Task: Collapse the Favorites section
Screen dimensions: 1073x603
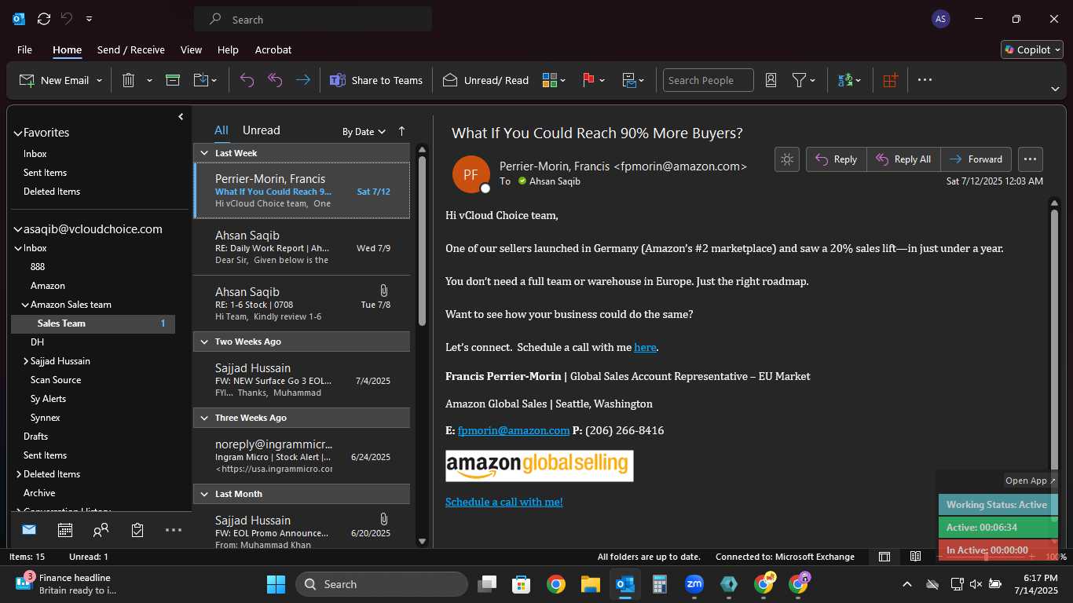Action: click(x=18, y=133)
